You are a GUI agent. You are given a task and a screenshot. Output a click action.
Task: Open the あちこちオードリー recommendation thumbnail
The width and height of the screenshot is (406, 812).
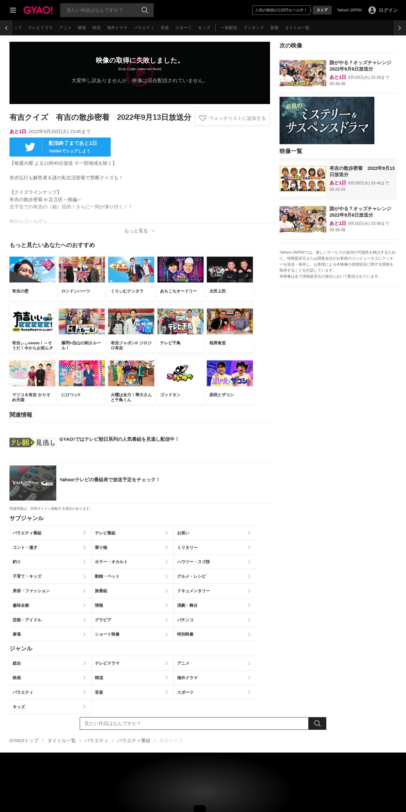(181, 269)
